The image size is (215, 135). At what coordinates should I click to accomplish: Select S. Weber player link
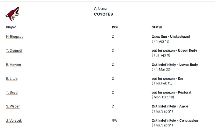(13, 106)
